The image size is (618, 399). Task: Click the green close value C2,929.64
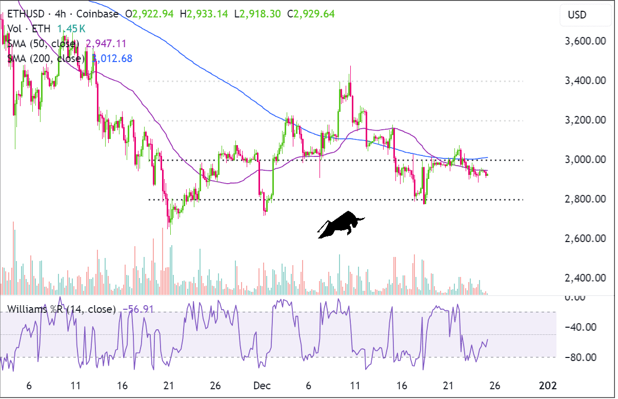(x=311, y=14)
